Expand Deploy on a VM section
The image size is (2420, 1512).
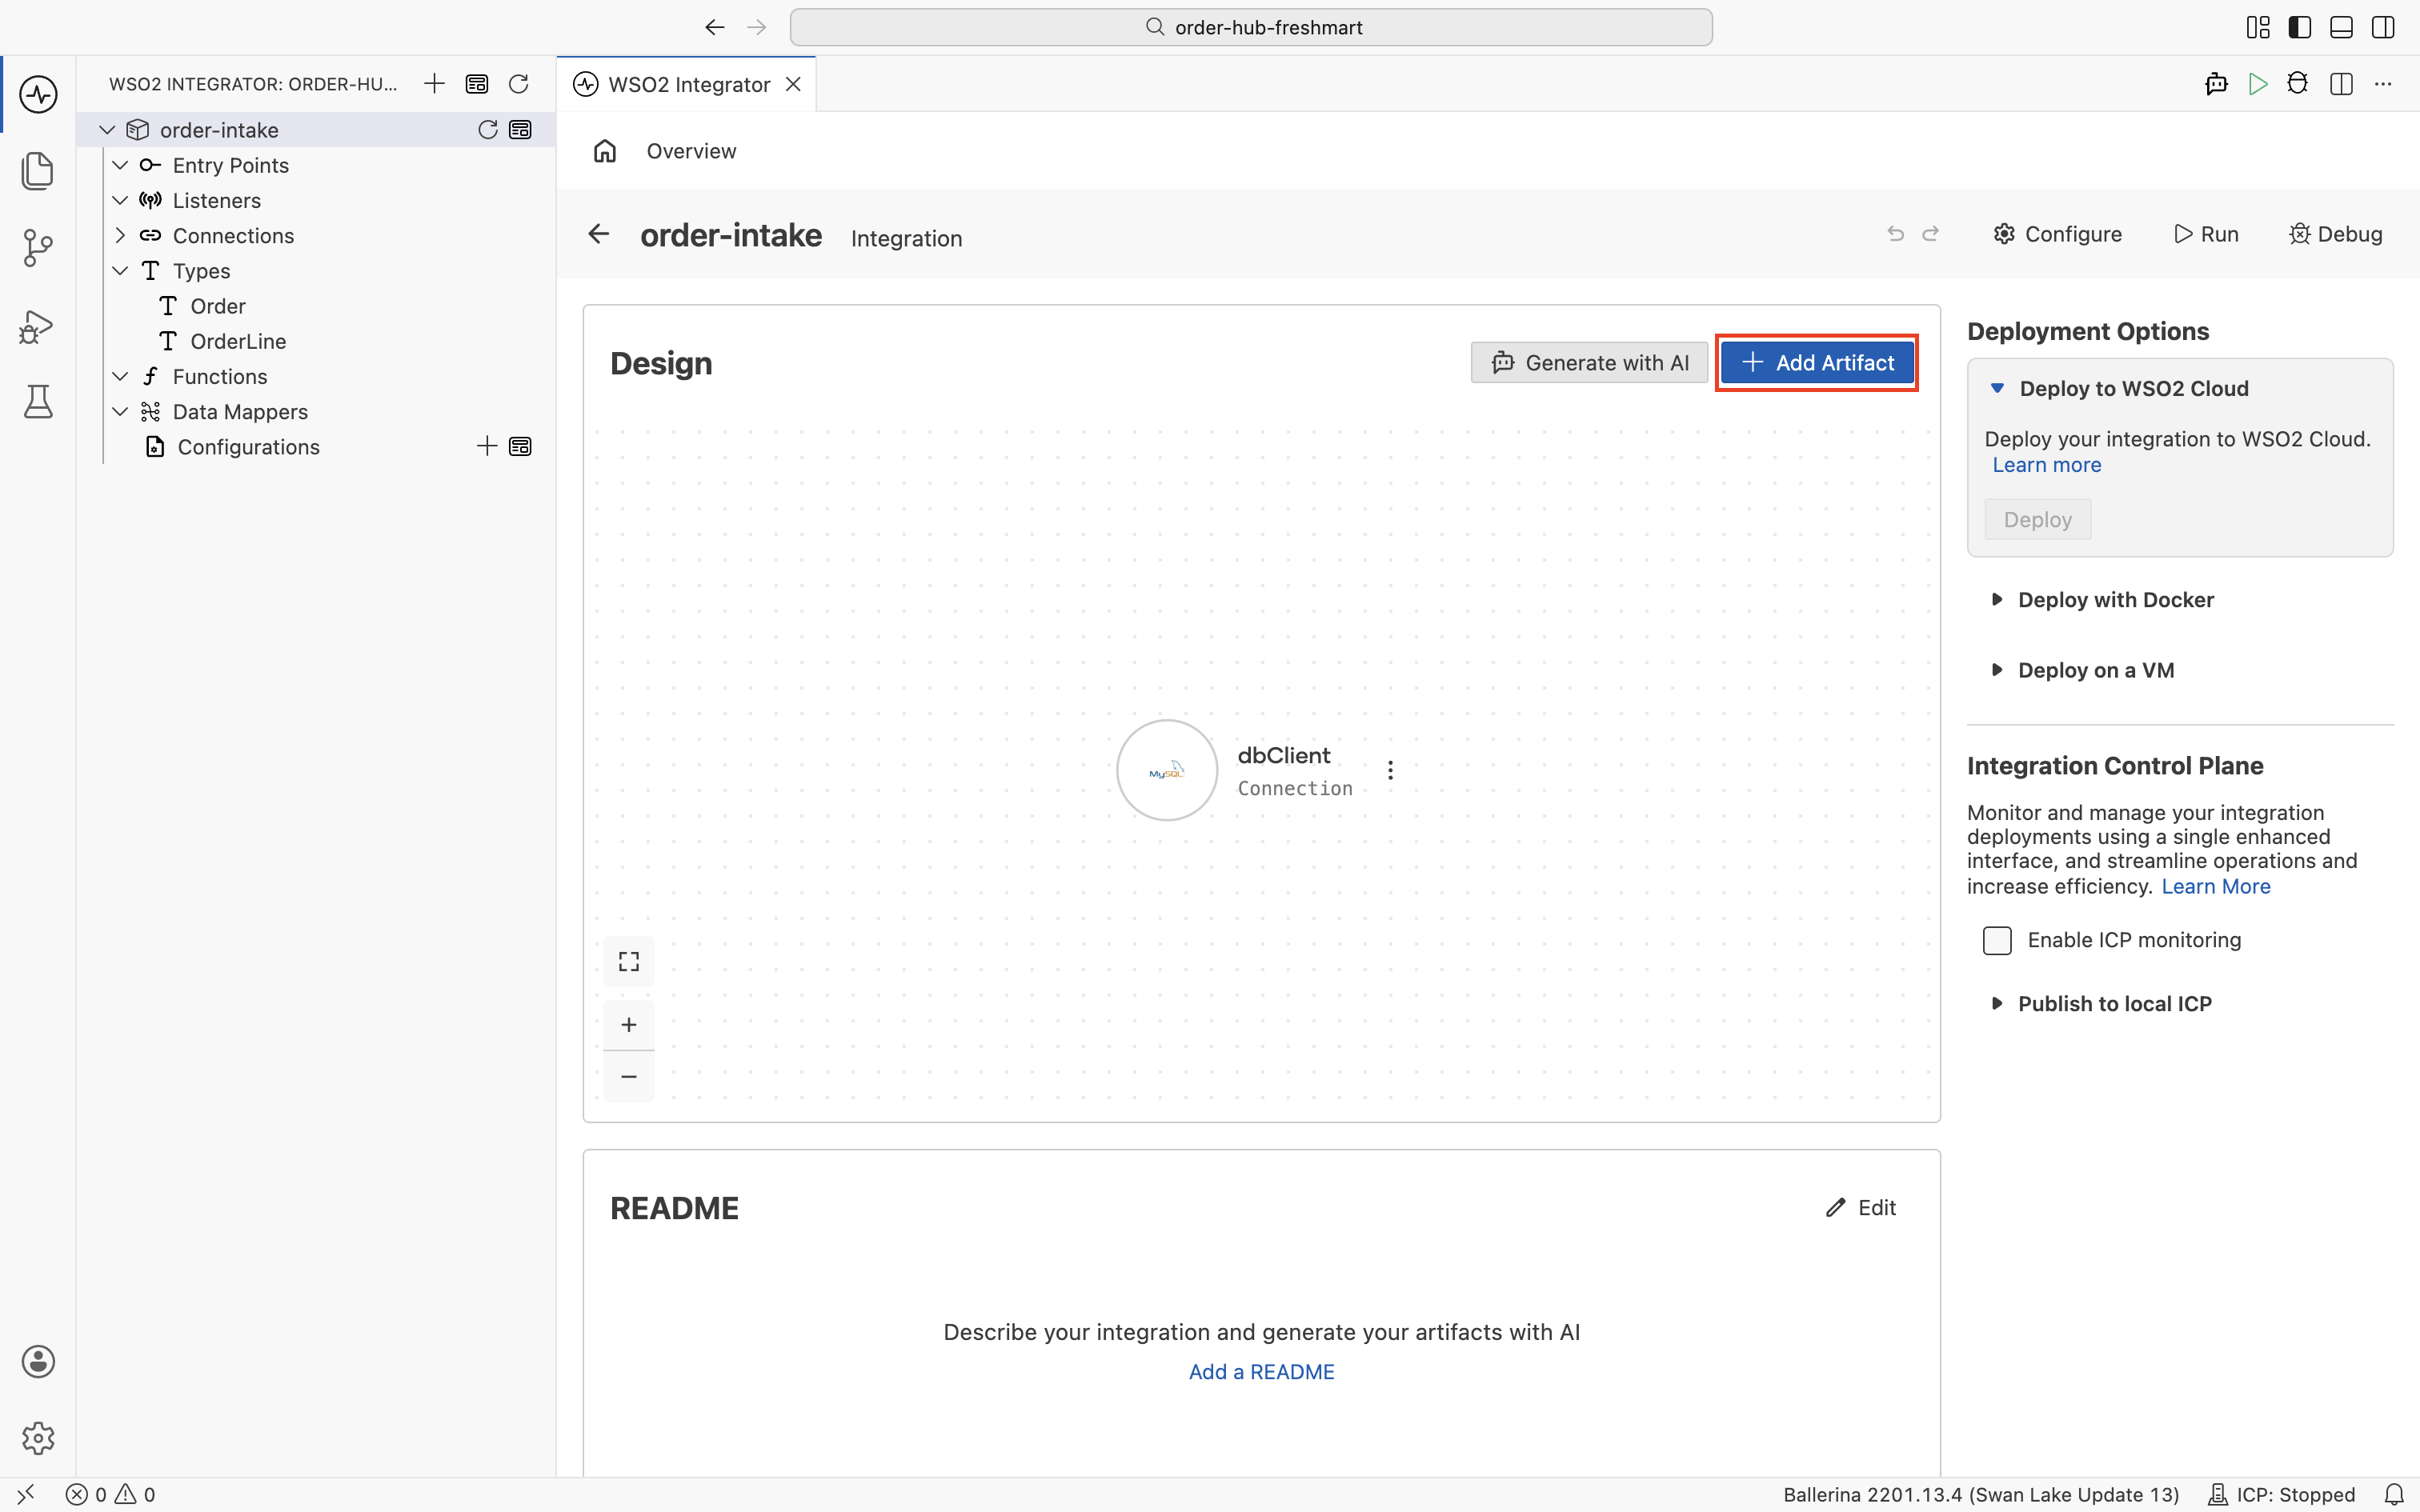click(1997, 670)
